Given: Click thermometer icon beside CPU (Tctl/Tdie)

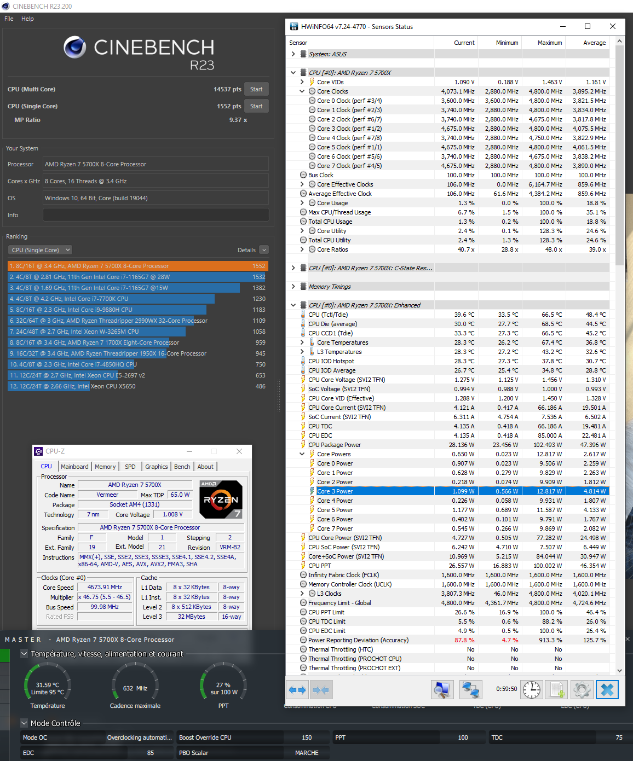Looking at the screenshot, I should click(x=303, y=315).
